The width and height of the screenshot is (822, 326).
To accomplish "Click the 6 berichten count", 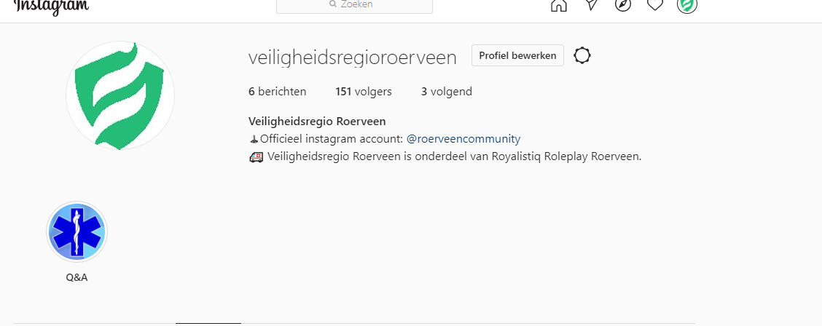I will 278,92.
